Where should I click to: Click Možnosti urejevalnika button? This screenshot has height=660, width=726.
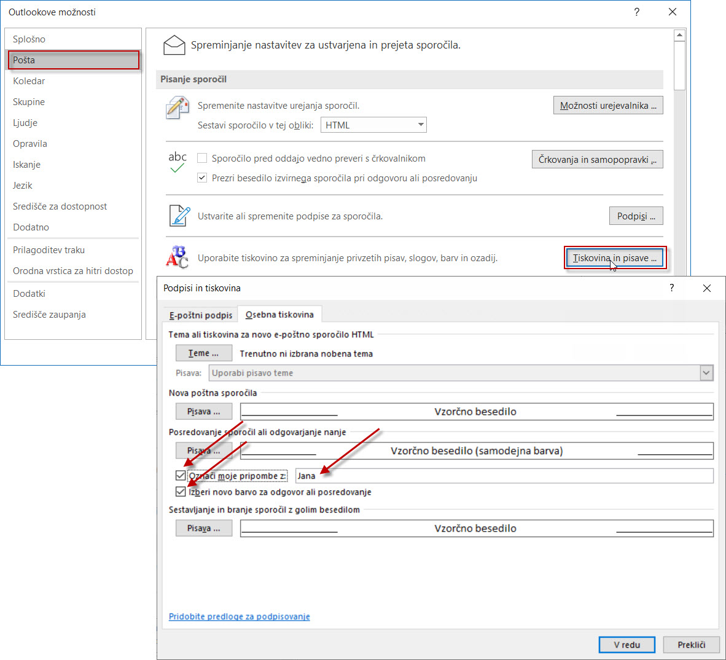coord(608,106)
